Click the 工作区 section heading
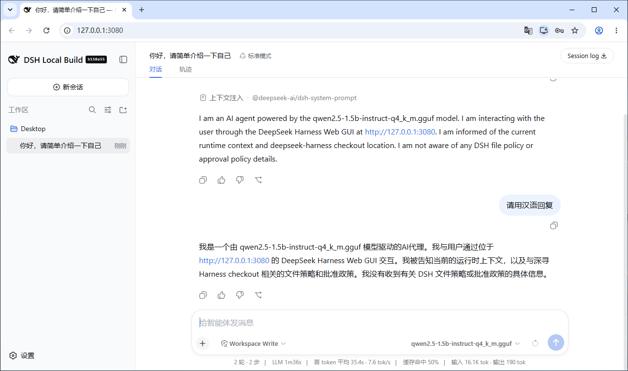 point(18,110)
